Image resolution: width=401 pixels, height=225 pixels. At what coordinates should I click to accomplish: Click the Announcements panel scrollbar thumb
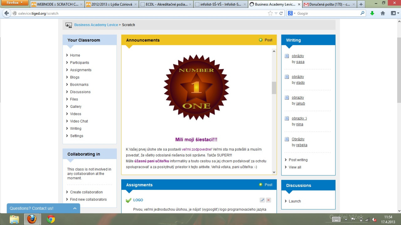click(x=274, y=88)
